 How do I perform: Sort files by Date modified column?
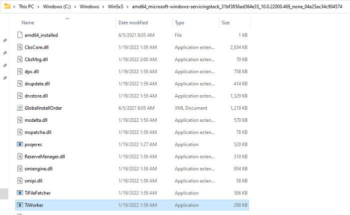pos(133,23)
